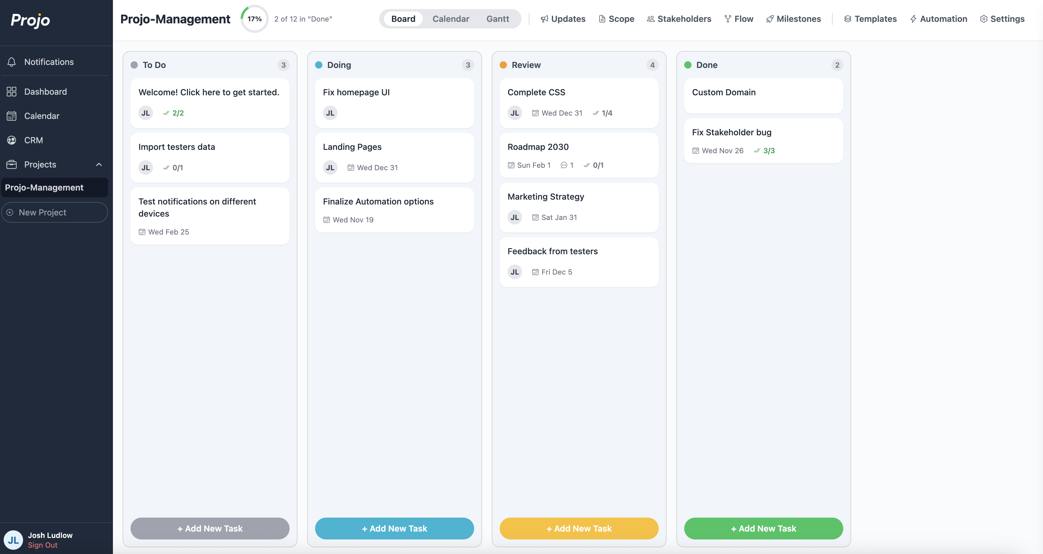
Task: Click the CRM sidebar icon
Action: [x=11, y=140]
